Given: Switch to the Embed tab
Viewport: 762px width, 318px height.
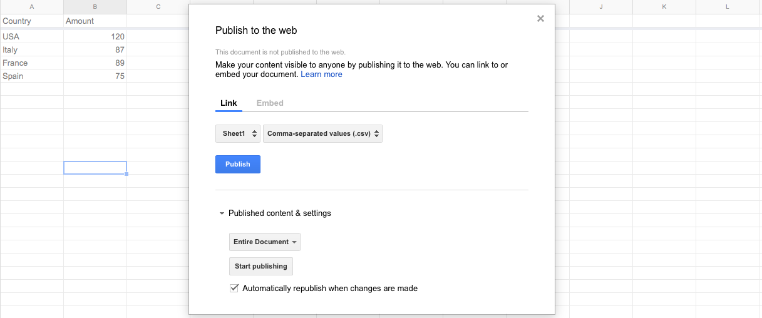Looking at the screenshot, I should 270,103.
